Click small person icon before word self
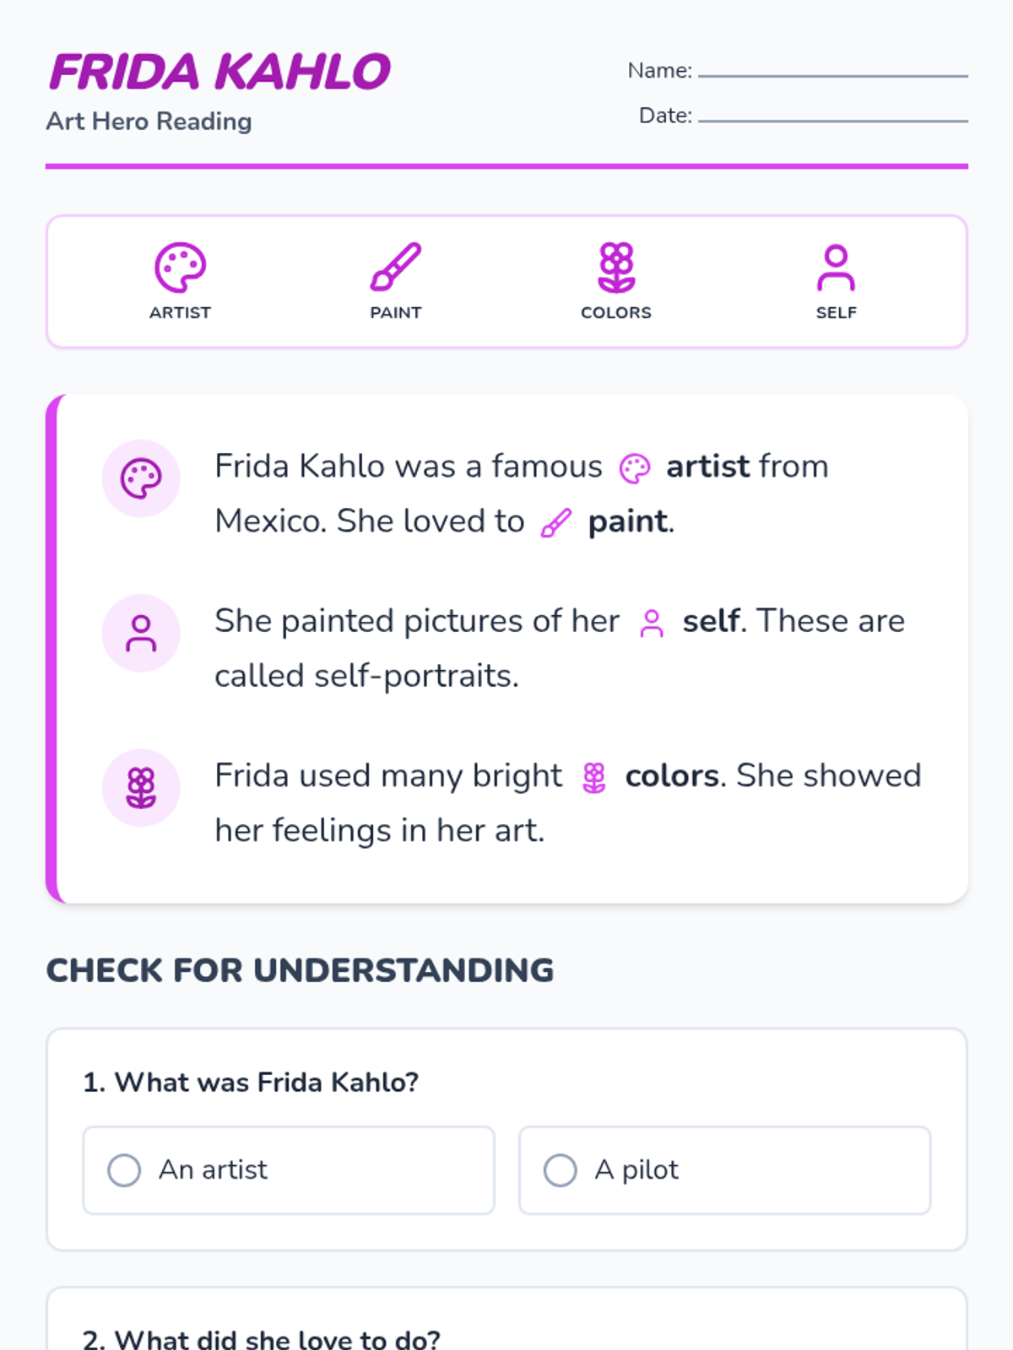Viewport: 1013px width, 1350px height. (652, 624)
